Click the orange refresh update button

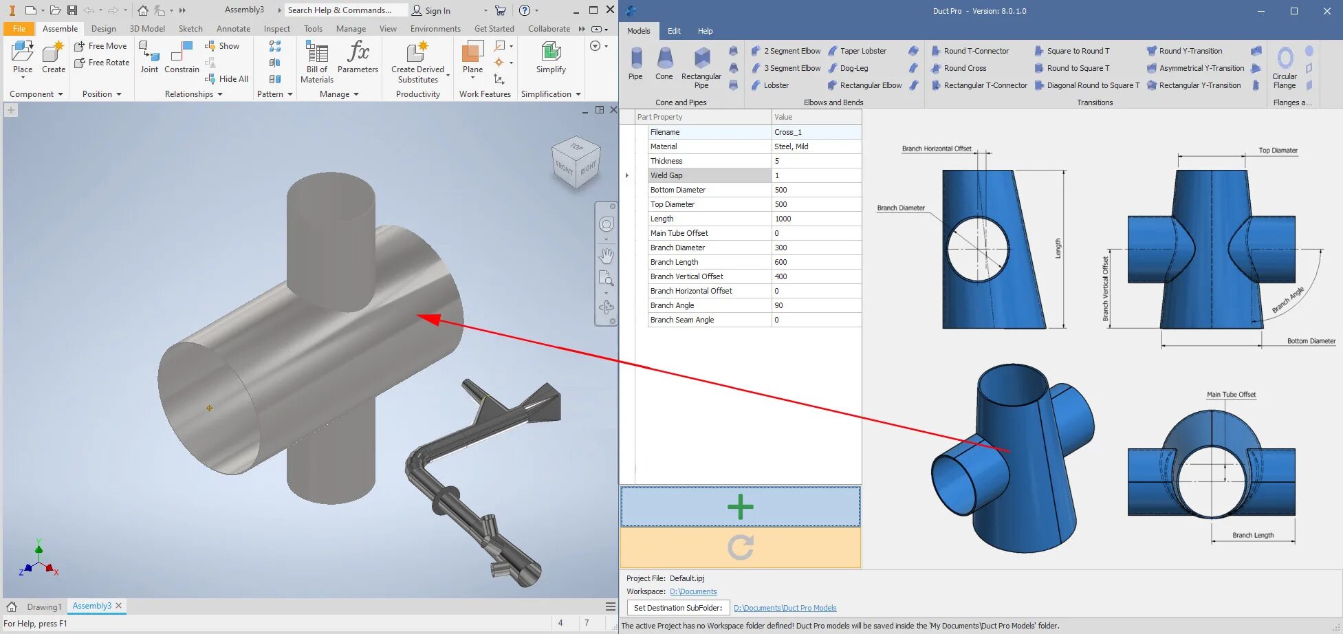[x=741, y=547]
